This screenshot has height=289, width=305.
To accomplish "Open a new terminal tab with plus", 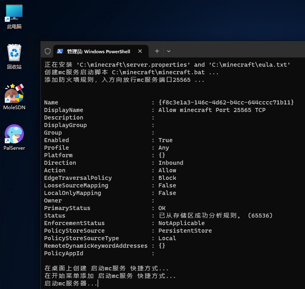I will pos(157,51).
